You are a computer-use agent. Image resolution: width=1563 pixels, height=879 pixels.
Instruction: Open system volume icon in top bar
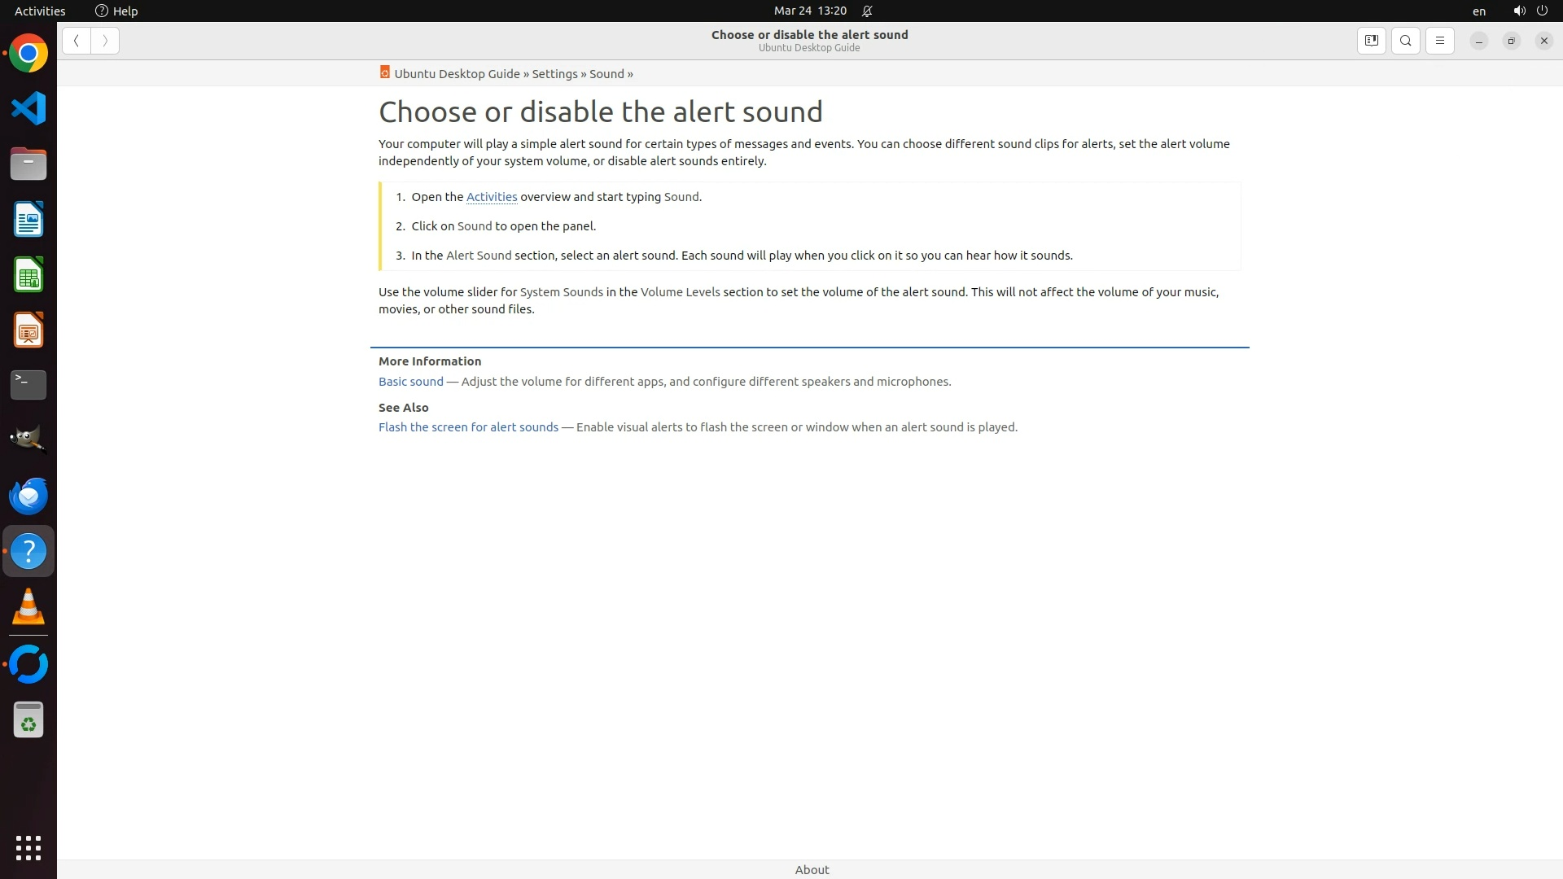click(x=1518, y=11)
